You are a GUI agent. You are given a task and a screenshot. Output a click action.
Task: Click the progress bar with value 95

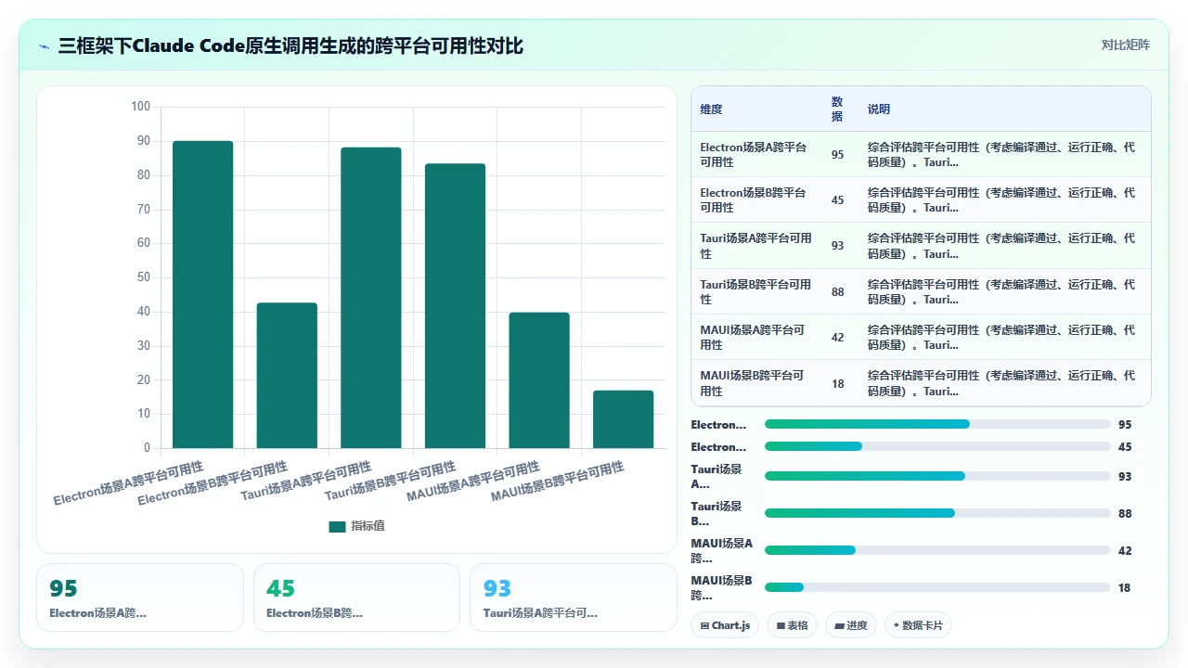pyautogui.click(x=937, y=424)
